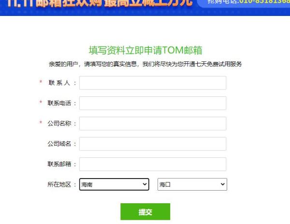This screenshot has height=224, width=290.
Task: Click the 公司域名 field label
Action: tap(59, 144)
